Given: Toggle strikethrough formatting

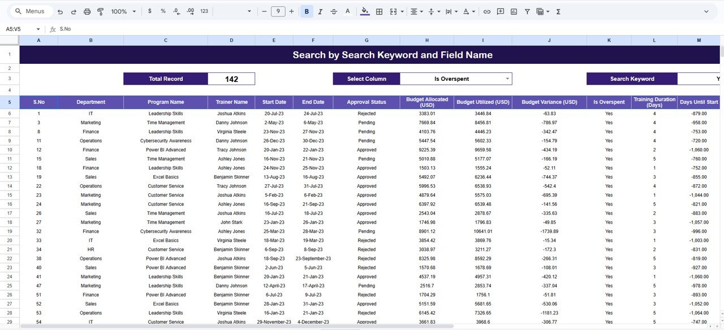Looking at the screenshot, I should (x=334, y=11).
